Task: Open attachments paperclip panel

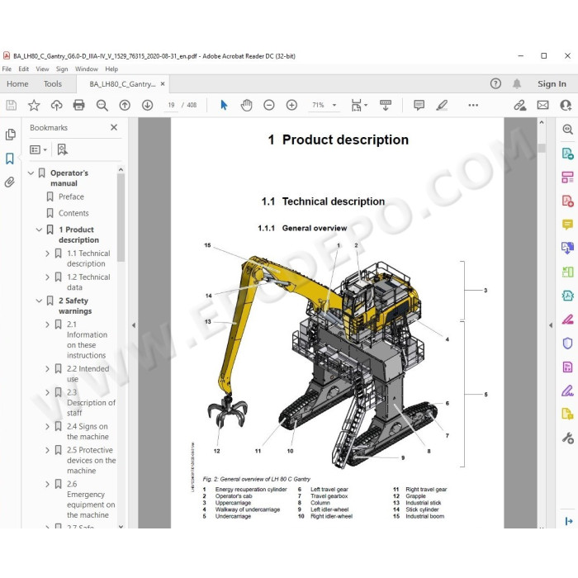Action: (10, 182)
